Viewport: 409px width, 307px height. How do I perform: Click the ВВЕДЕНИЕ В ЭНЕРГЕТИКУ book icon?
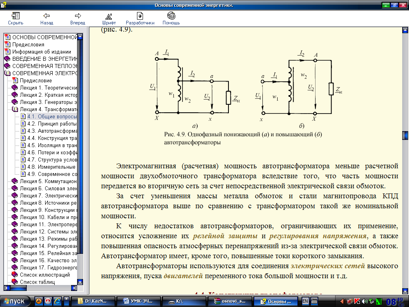tap(8, 59)
